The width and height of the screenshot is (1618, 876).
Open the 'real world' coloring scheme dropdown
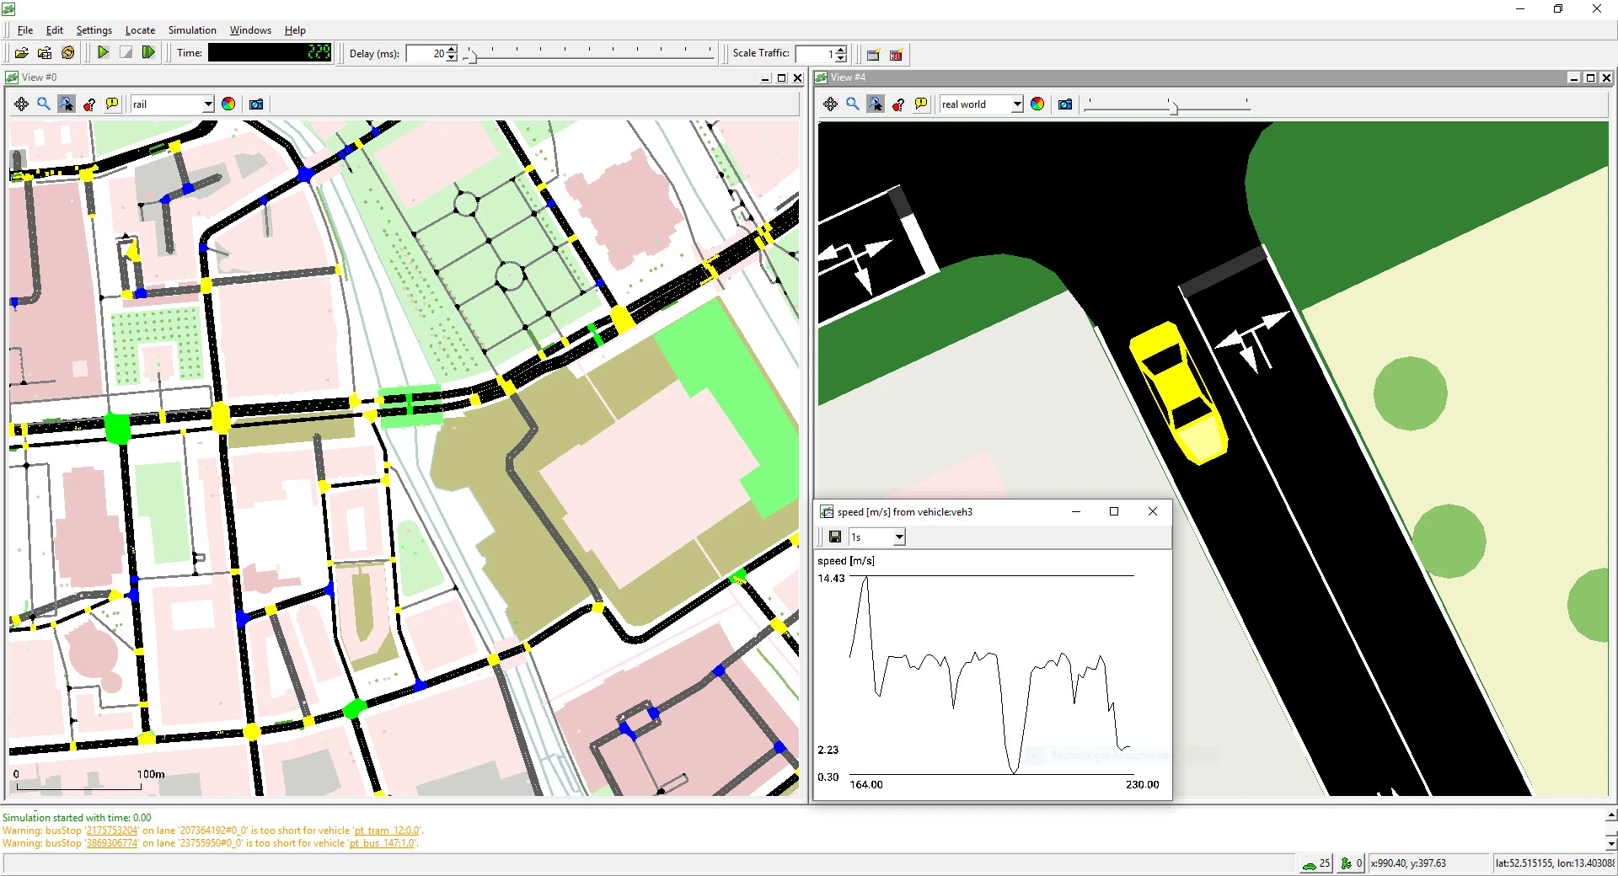point(1015,104)
